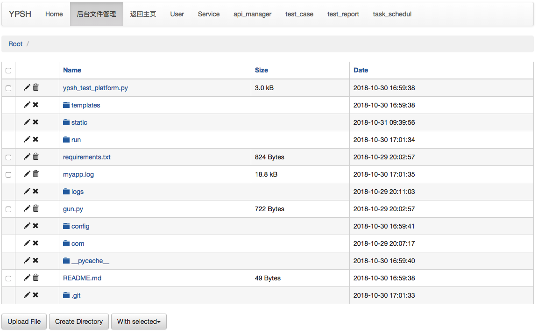Delete the com folder with the X icon
Viewport: 538px width, 336px height.
click(x=35, y=243)
